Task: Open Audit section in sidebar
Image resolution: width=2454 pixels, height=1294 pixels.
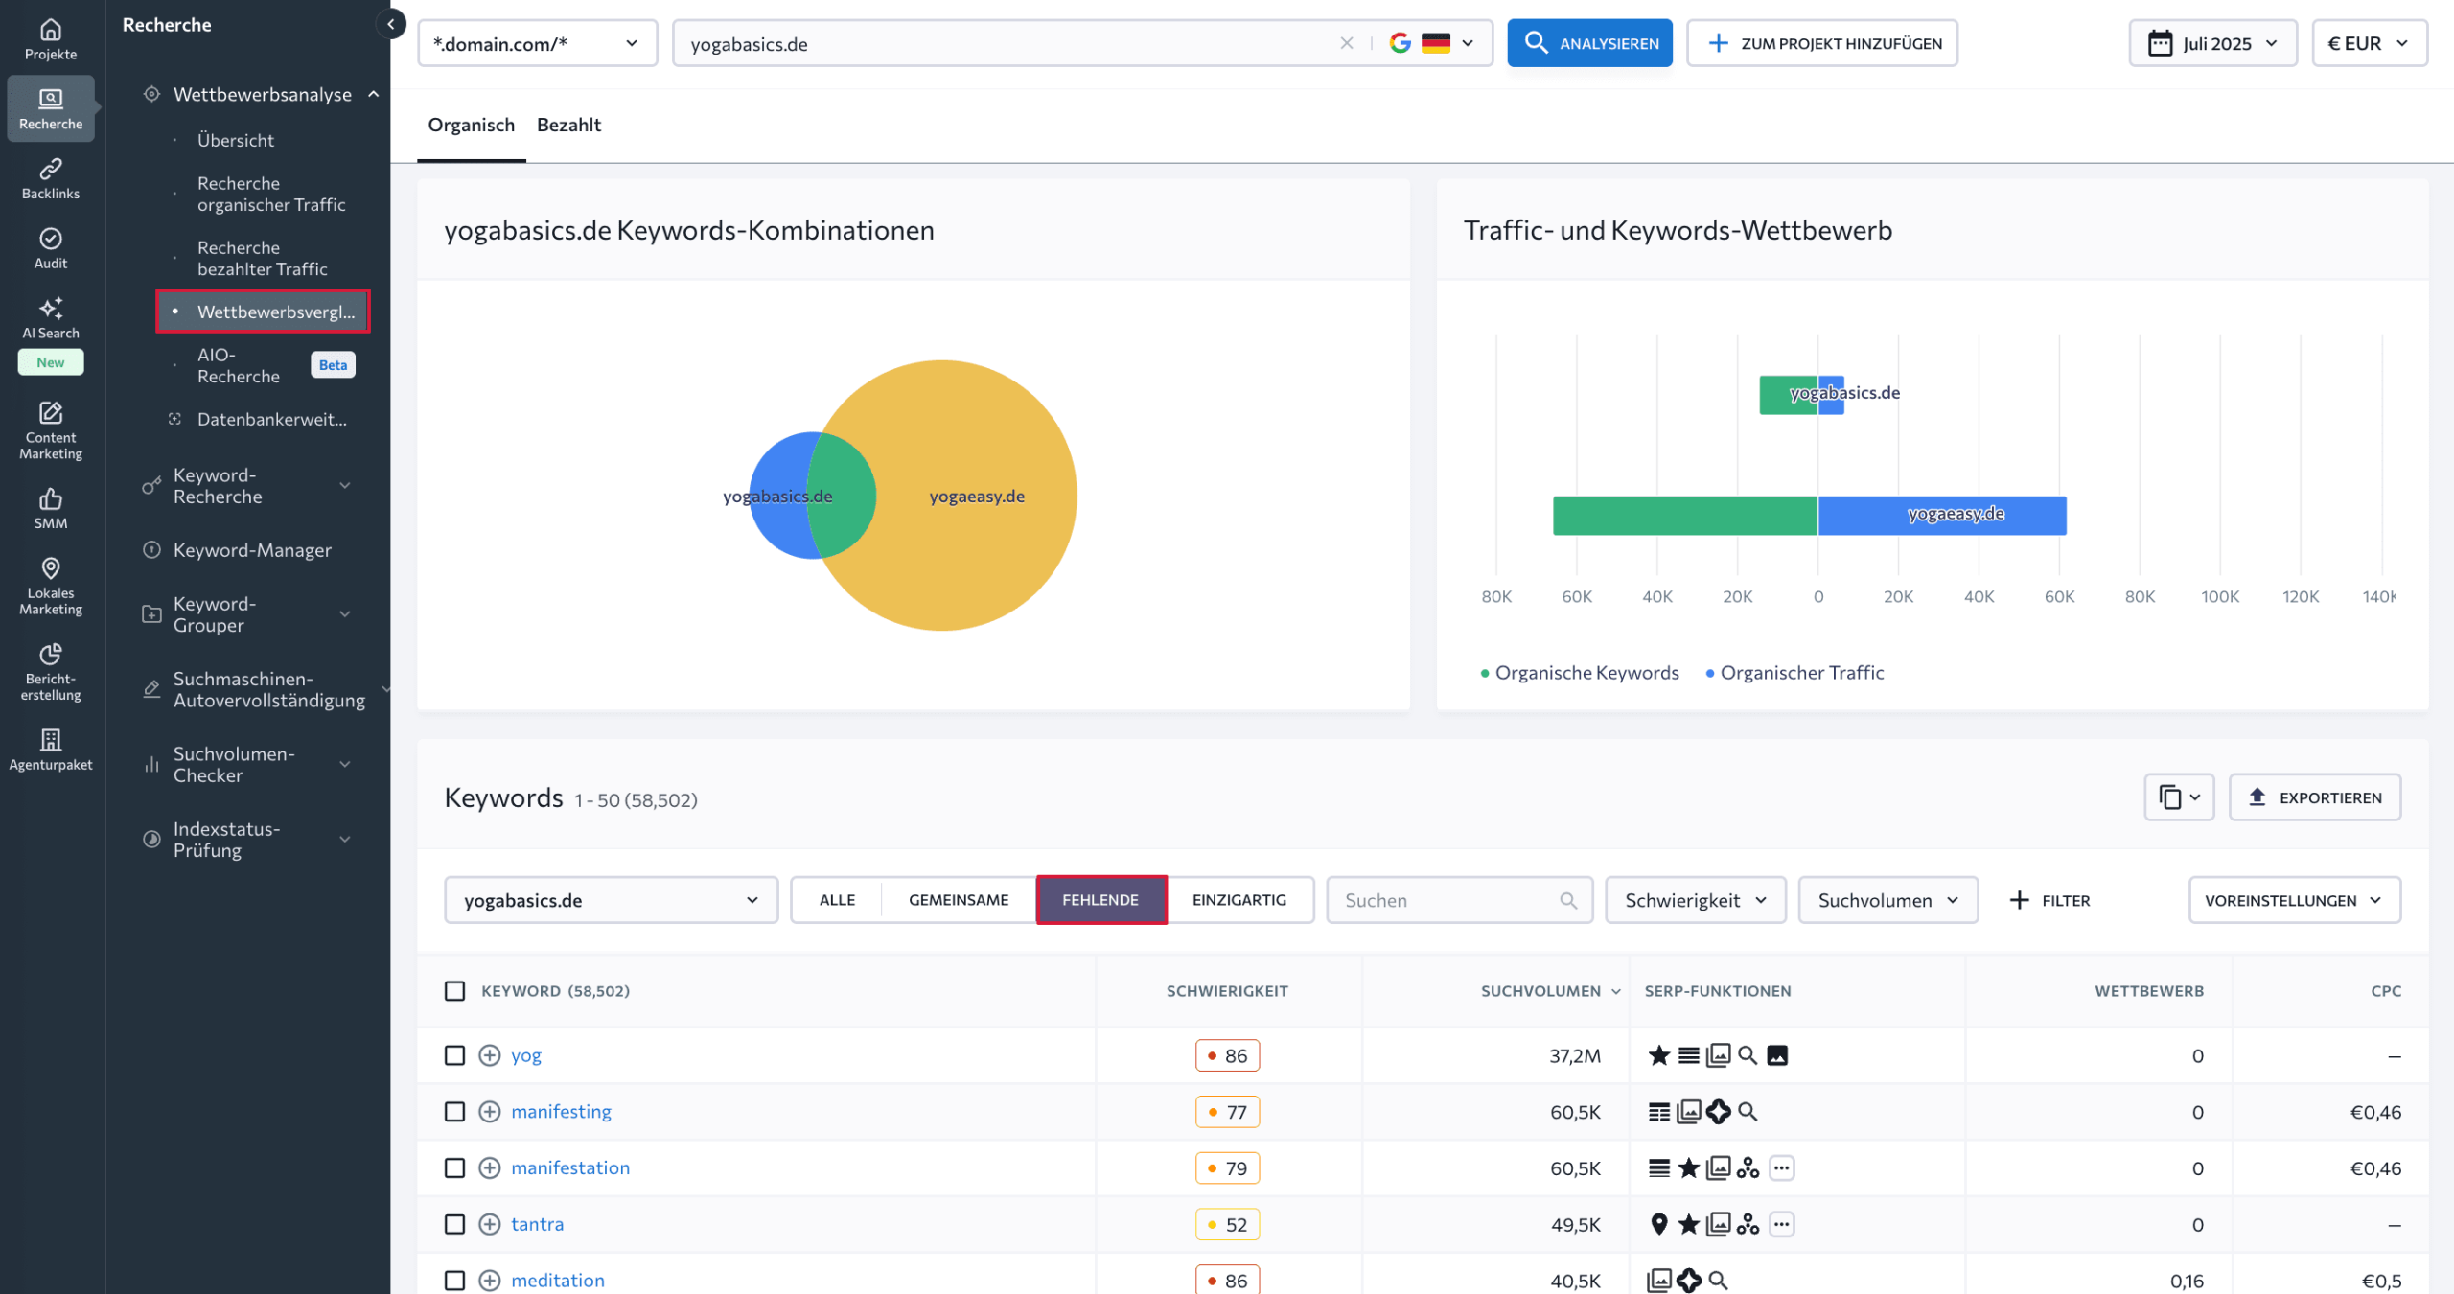Action: pyautogui.click(x=51, y=248)
